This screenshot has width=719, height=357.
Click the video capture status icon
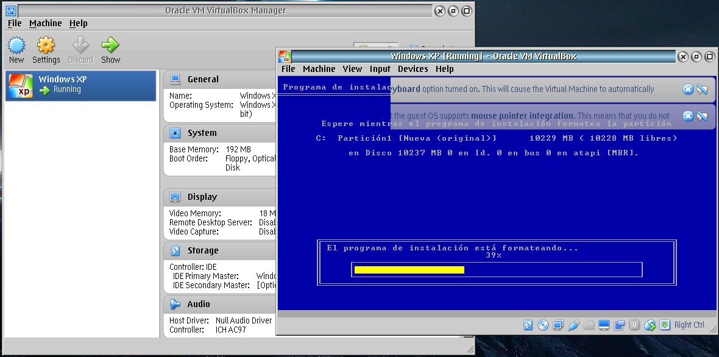tap(619, 325)
